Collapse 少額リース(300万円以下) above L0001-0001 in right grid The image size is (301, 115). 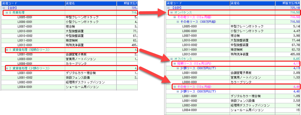tap(178, 92)
